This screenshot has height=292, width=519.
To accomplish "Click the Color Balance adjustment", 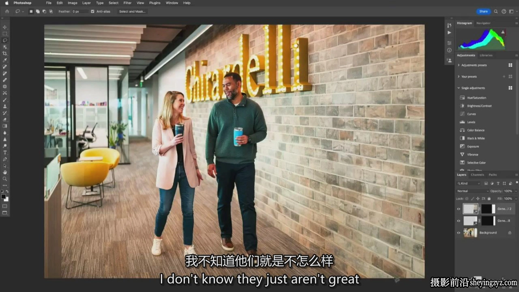I will pos(472,130).
